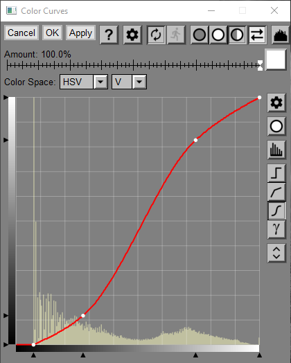Open settings gear in top toolbar
Image resolution: width=291 pixels, height=363 pixels.
(132, 35)
